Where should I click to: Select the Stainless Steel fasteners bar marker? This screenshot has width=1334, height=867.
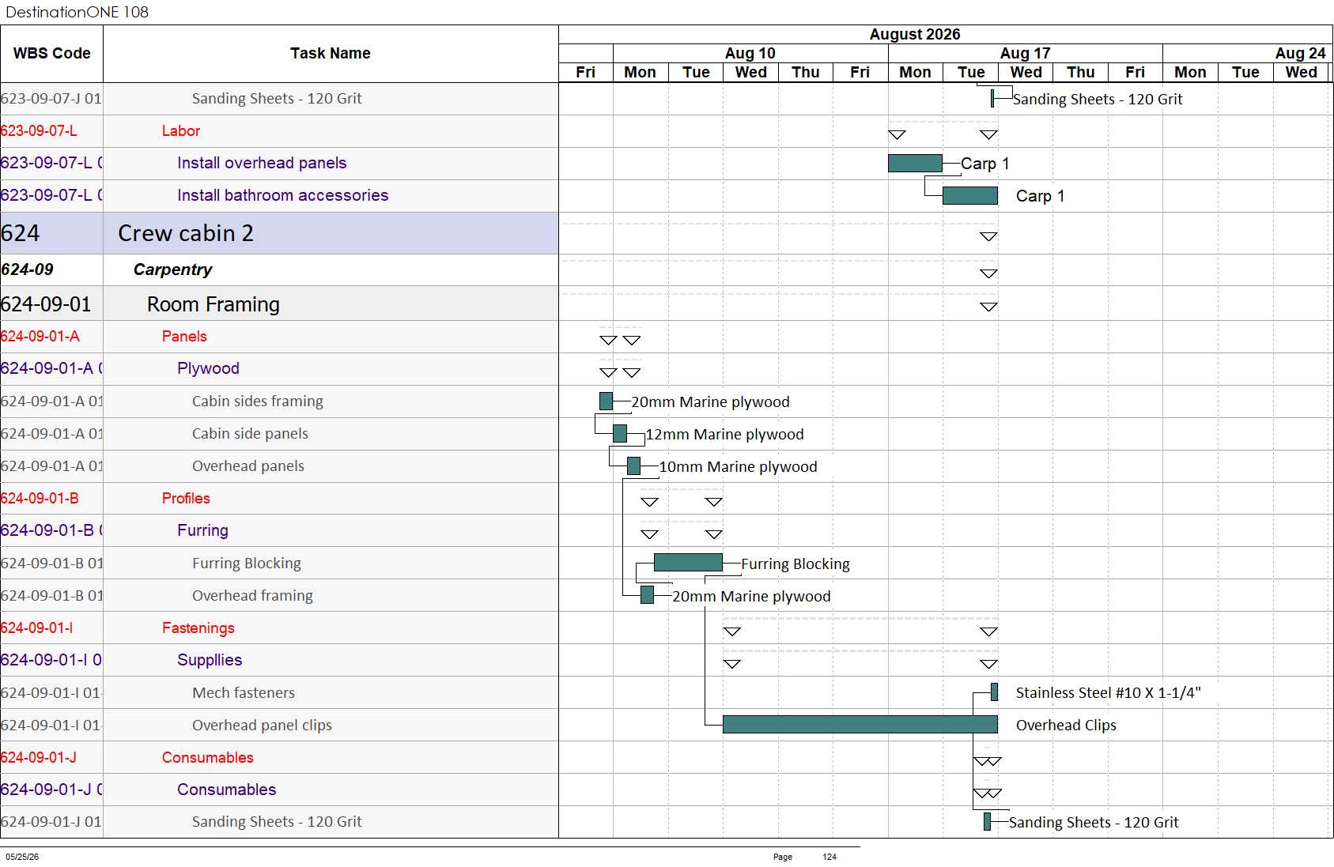(x=994, y=692)
